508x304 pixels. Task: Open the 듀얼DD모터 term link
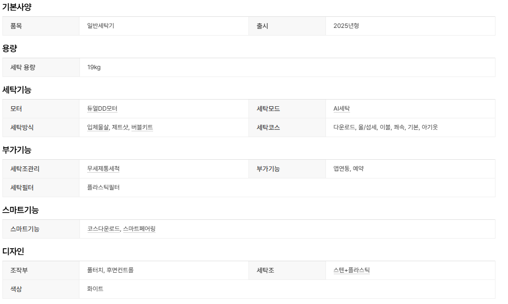[x=102, y=109]
